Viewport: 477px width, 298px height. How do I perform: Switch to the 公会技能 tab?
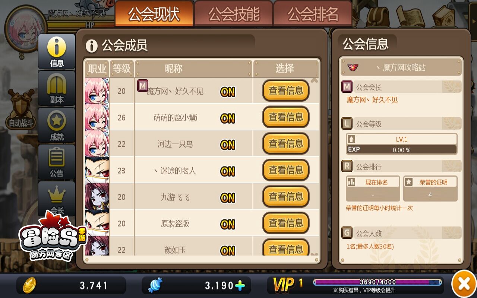coord(234,14)
